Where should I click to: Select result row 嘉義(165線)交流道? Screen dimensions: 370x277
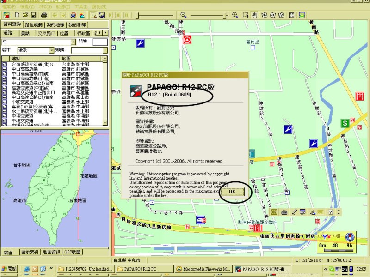(52, 107)
